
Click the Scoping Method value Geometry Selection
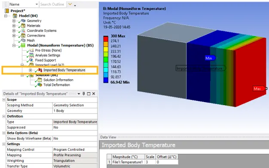(x=75, y=105)
